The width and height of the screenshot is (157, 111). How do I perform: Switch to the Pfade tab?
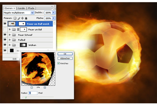point(31,8)
